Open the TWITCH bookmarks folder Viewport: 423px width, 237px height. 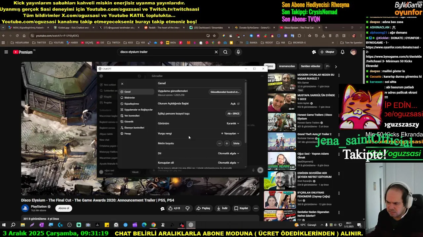click(113, 43)
